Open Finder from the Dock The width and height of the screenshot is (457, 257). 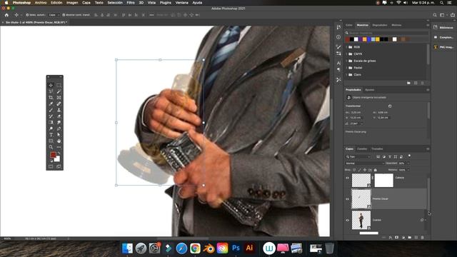coord(127,248)
